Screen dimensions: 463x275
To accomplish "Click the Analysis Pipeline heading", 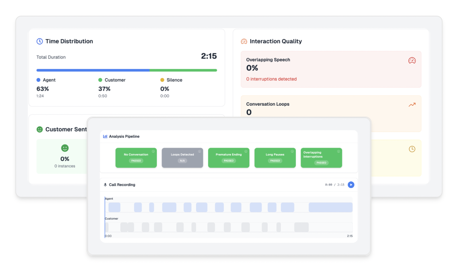I will 124,136.
